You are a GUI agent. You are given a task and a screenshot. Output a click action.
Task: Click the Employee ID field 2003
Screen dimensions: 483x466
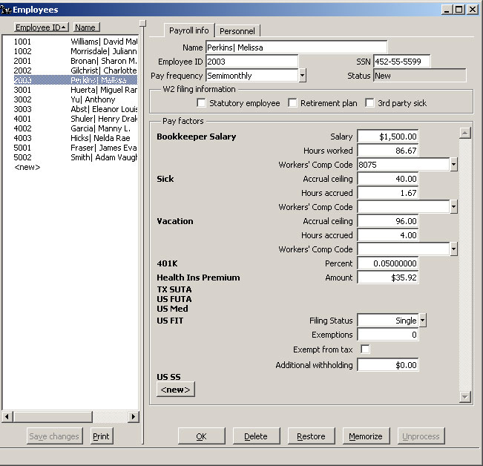(252, 62)
